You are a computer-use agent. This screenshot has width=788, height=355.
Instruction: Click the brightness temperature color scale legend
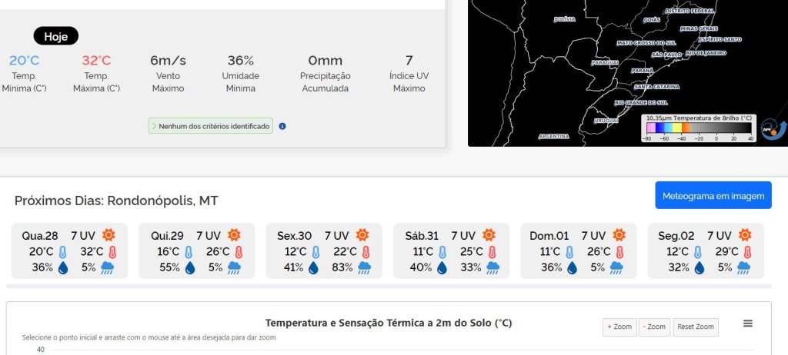click(x=699, y=128)
